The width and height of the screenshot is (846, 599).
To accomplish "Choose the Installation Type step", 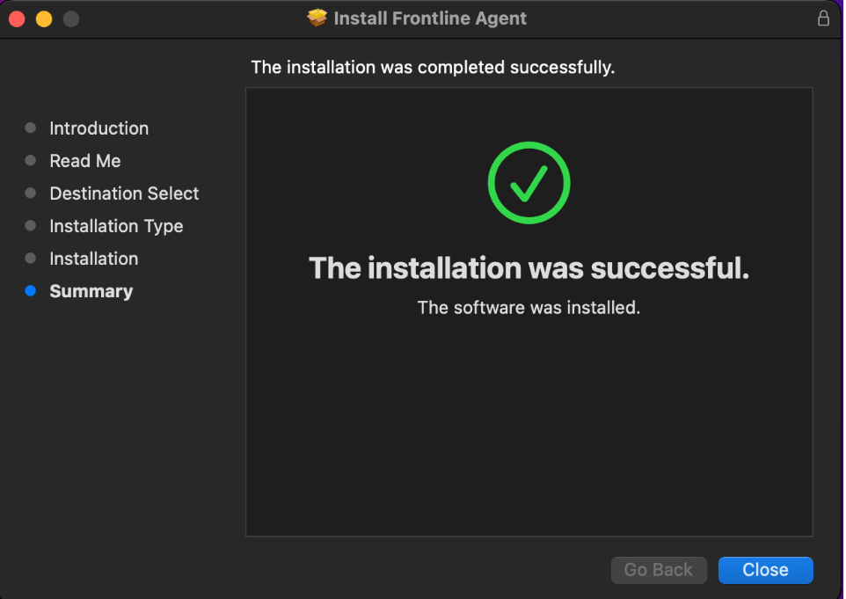I will pos(116,226).
